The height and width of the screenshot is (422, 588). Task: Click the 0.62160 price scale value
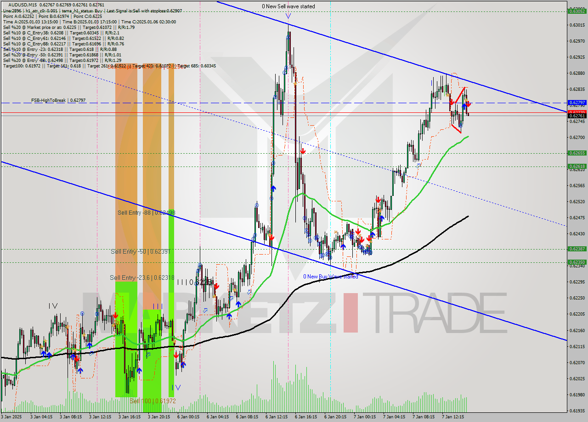[x=577, y=331]
